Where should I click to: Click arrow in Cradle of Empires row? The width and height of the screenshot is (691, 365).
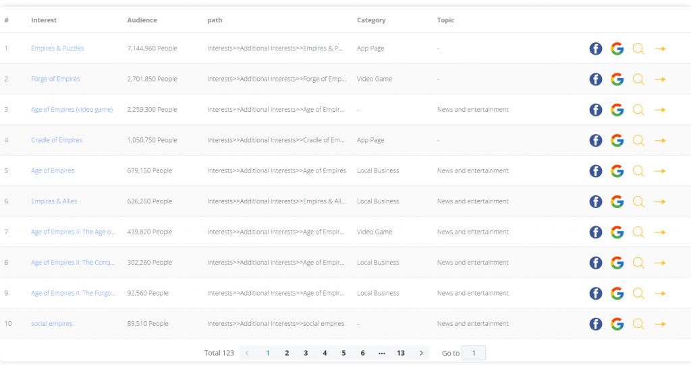tap(660, 140)
